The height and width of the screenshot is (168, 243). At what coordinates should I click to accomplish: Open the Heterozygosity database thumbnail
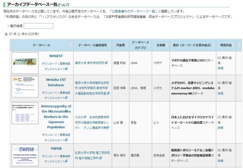click(25, 113)
